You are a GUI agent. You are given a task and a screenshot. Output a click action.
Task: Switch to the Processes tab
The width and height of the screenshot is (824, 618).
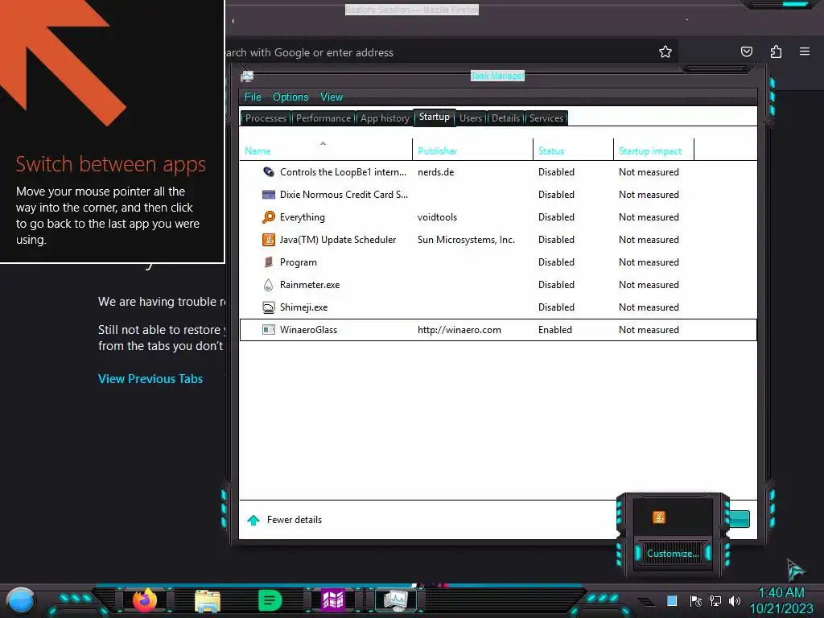coord(266,118)
